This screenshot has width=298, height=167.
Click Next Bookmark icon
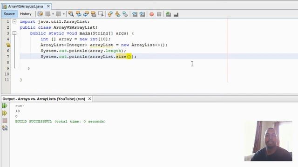click(118, 14)
